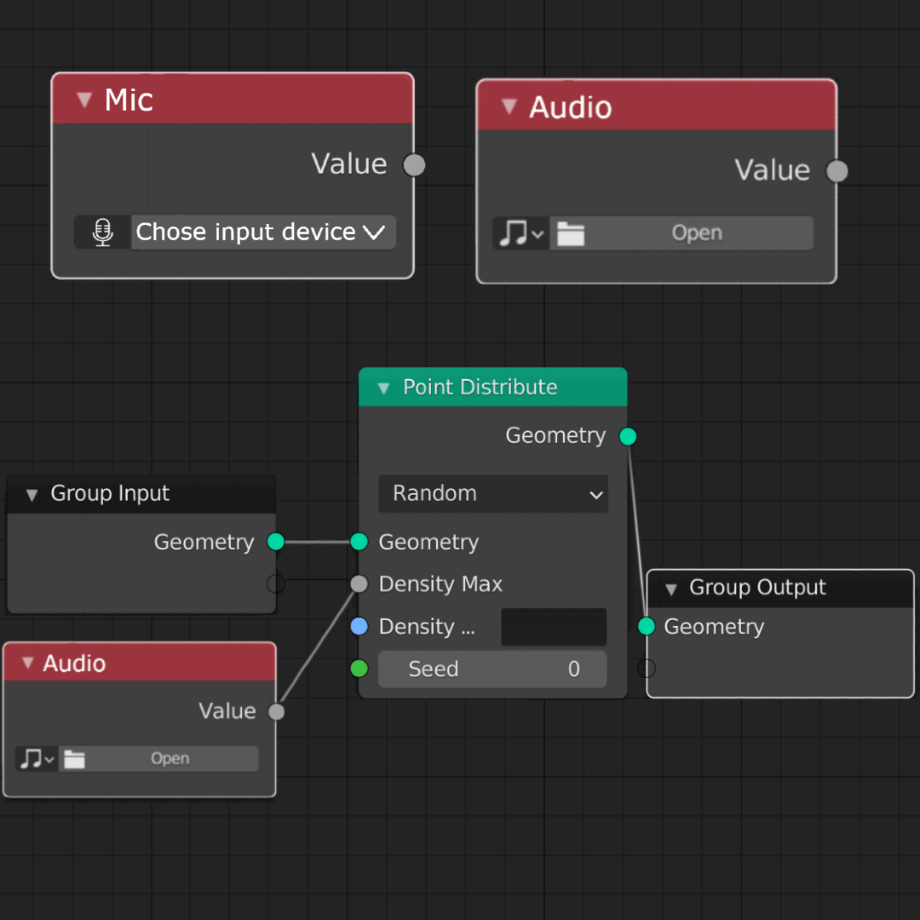The image size is (920, 920).
Task: Click the green Seed socket on Point Distribute
Action: tap(359, 669)
